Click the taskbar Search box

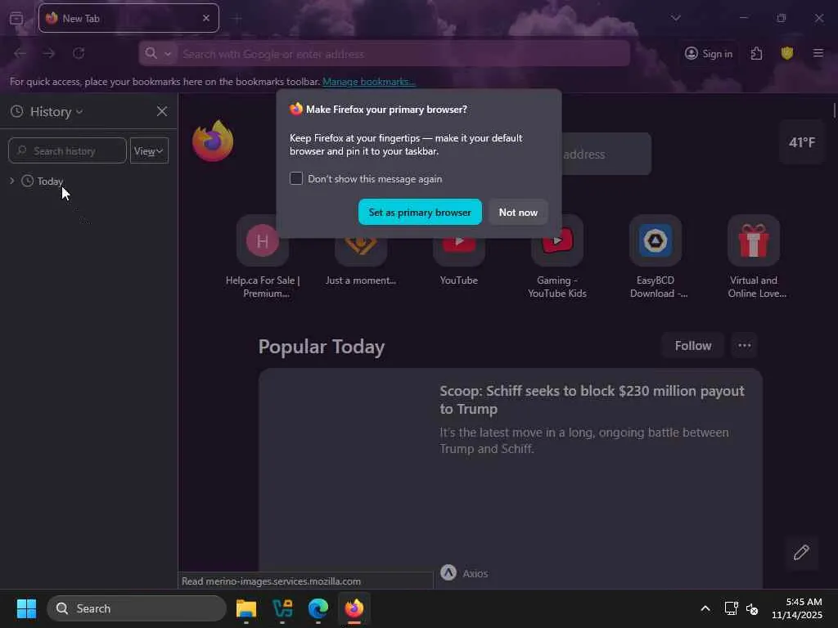click(137, 608)
